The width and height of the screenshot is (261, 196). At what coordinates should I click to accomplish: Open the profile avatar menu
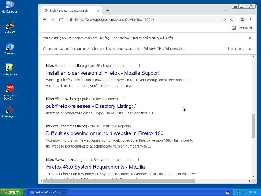242,20
